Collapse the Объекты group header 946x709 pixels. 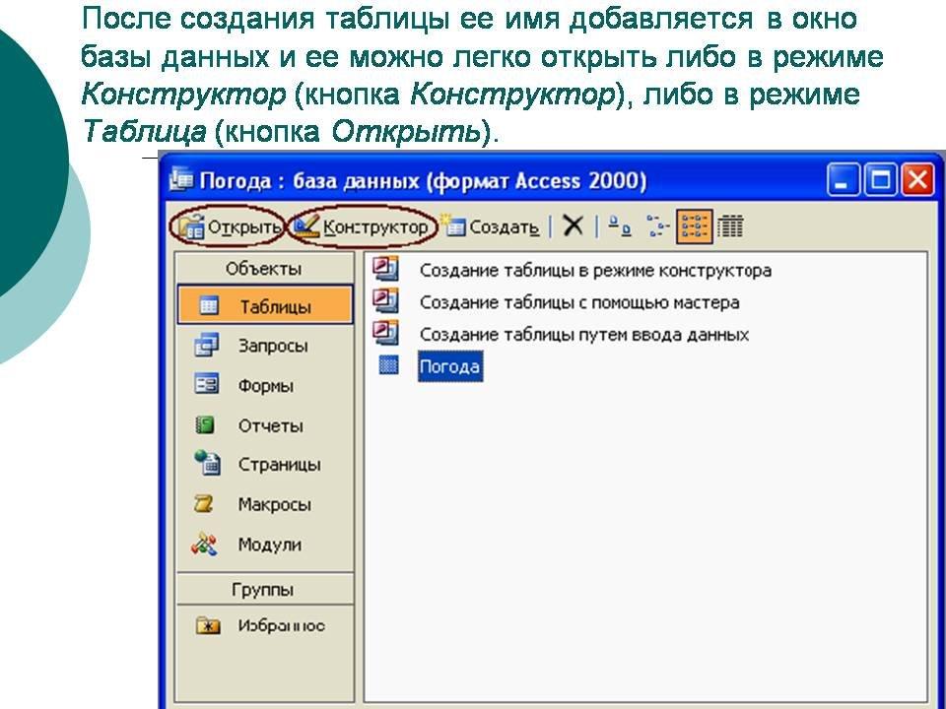pyautogui.click(x=263, y=269)
